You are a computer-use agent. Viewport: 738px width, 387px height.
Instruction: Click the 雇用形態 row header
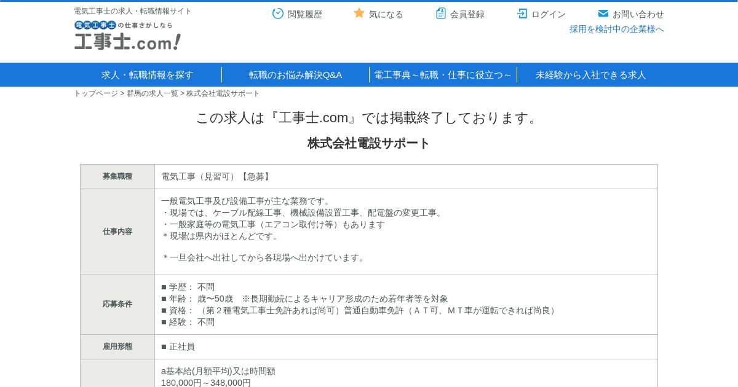[x=117, y=346]
